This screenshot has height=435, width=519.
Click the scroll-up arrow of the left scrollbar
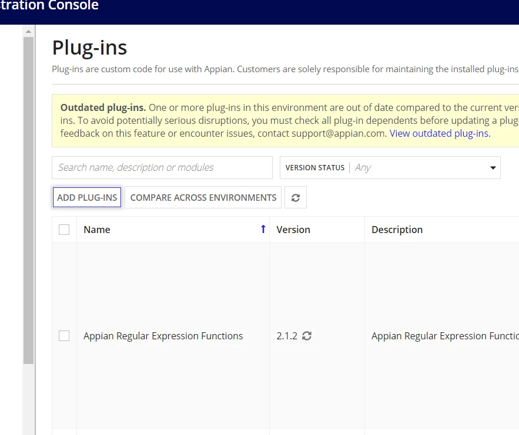(x=28, y=31)
